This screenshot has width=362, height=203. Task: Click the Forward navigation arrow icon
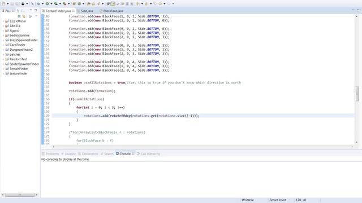click(169, 4)
